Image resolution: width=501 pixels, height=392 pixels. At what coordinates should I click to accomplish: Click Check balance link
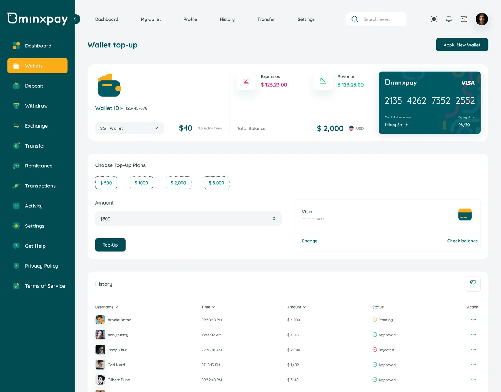(x=462, y=241)
